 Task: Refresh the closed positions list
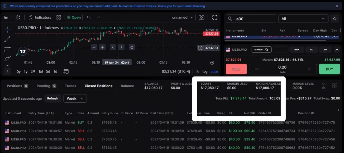pos(52,98)
